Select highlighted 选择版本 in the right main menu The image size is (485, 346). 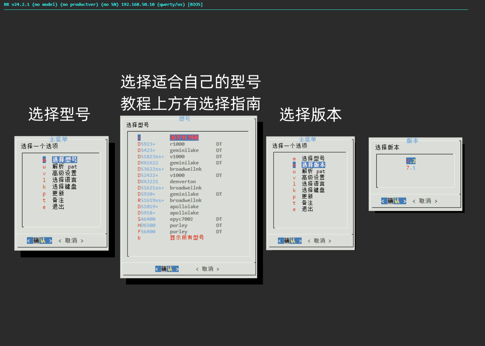click(313, 165)
